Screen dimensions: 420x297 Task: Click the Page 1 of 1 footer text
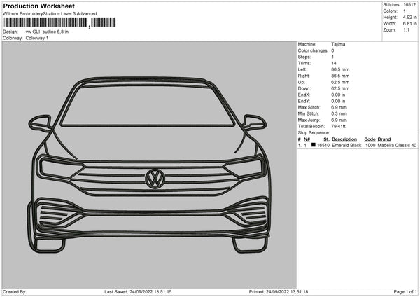click(x=403, y=291)
